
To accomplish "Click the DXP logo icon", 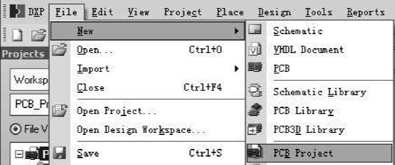I will [x=17, y=12].
